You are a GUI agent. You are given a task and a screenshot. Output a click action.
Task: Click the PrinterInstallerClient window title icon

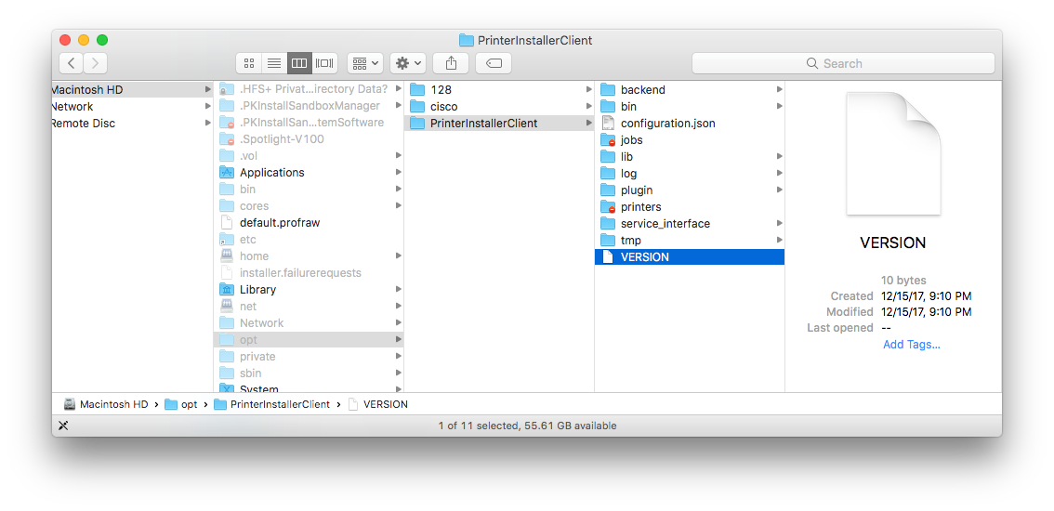coord(466,40)
